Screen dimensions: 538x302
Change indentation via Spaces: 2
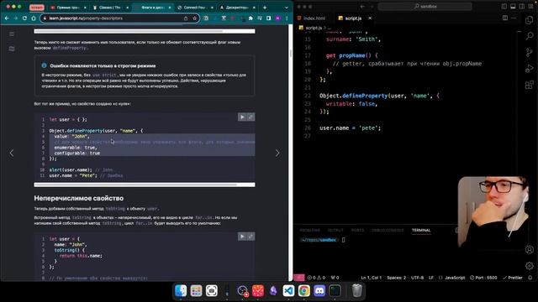coord(396,278)
